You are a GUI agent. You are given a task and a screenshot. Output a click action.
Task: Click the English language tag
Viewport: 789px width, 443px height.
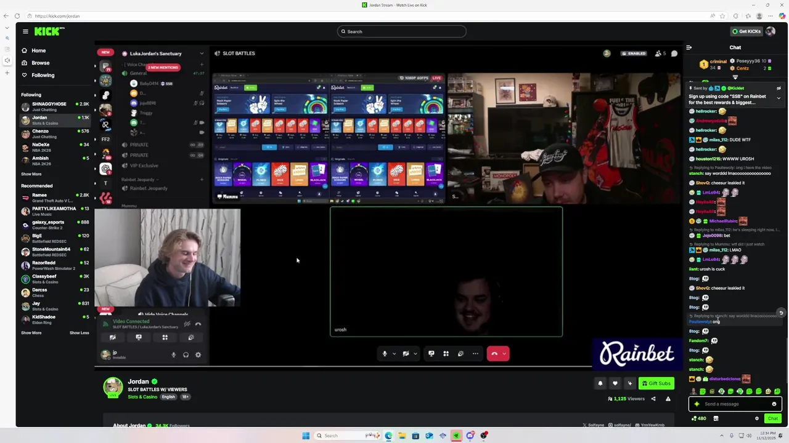(168, 397)
